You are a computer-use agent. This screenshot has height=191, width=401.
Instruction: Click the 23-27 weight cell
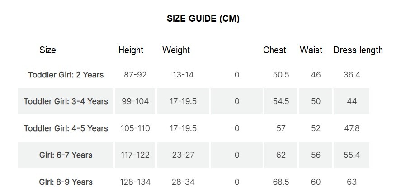pyautogui.click(x=183, y=155)
